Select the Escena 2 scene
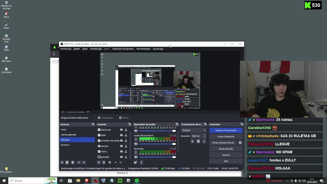 [x=77, y=145]
